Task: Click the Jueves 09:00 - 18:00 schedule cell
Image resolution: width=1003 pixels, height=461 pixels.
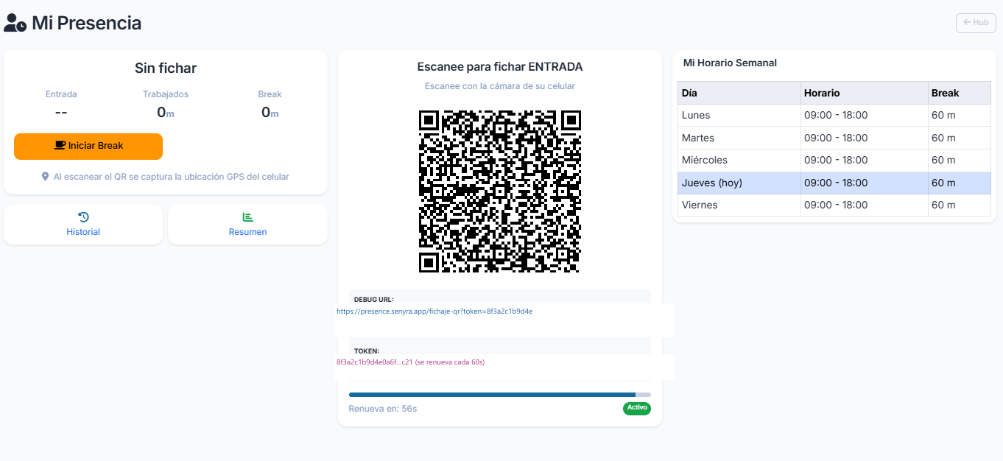Action: click(x=865, y=183)
